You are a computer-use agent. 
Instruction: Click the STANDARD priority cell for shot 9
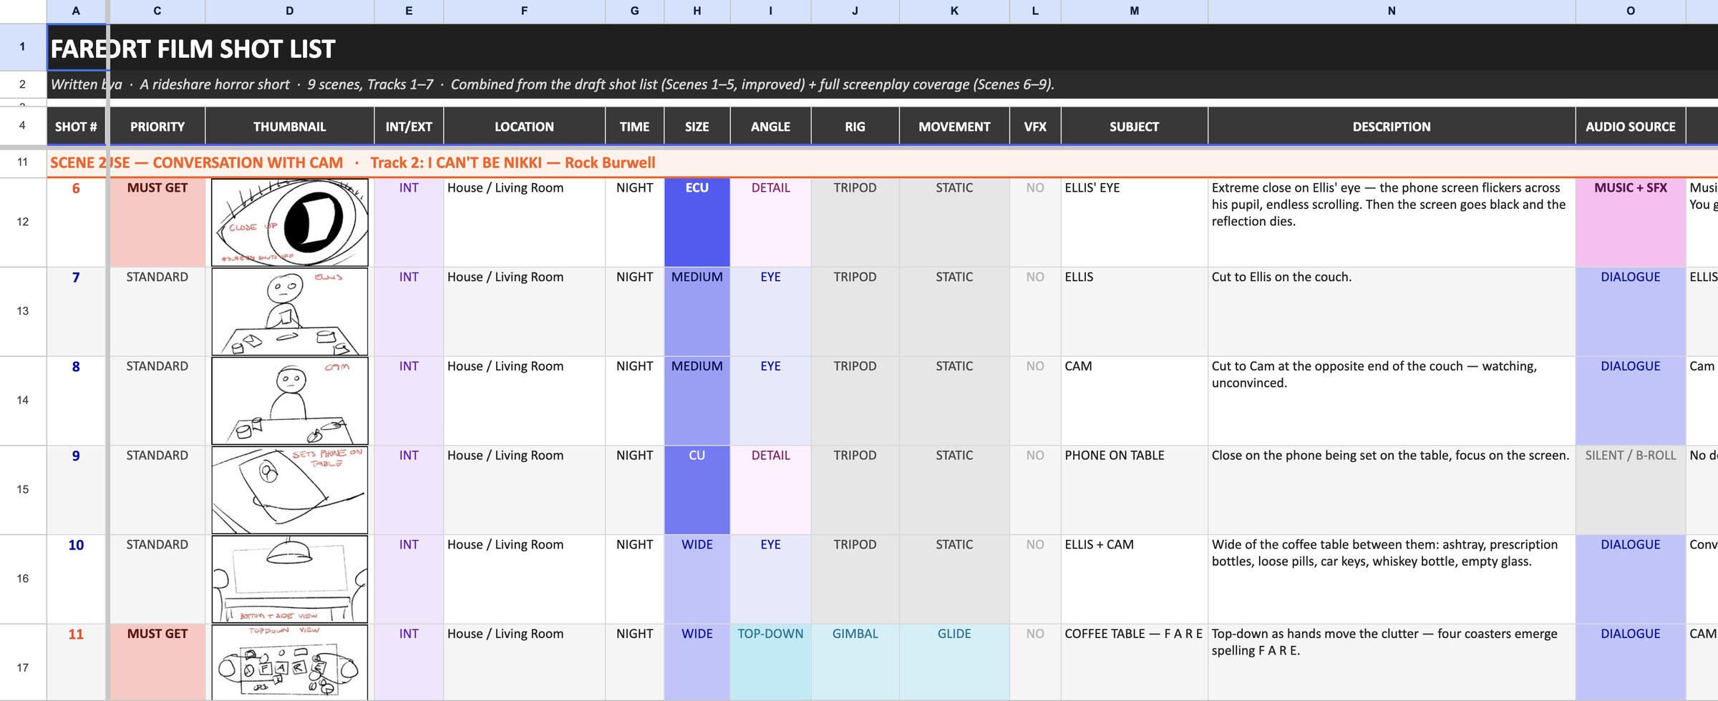(x=157, y=490)
